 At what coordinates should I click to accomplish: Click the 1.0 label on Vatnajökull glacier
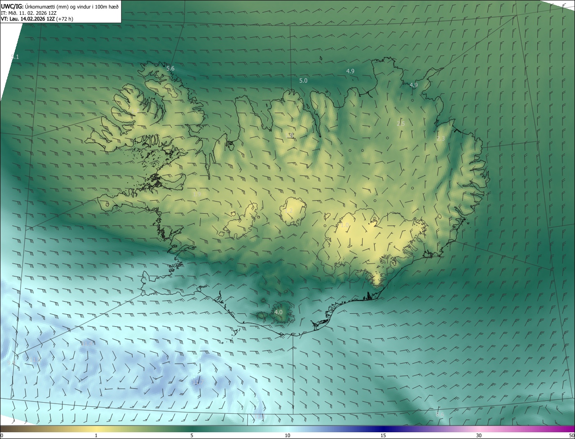[345, 225]
